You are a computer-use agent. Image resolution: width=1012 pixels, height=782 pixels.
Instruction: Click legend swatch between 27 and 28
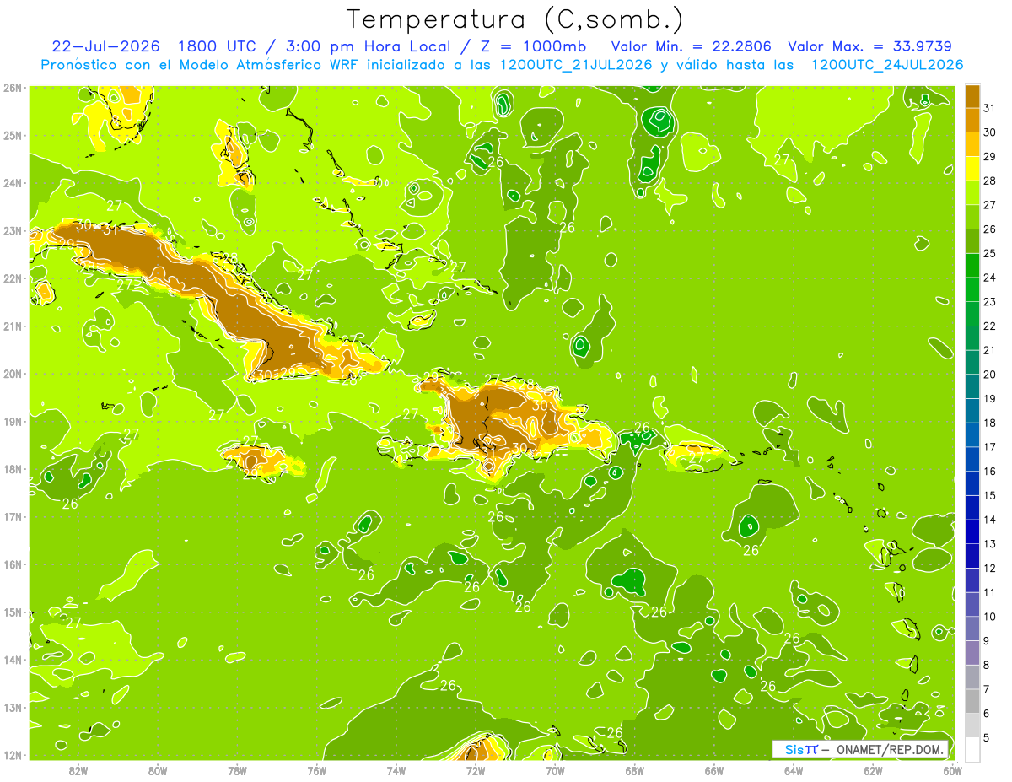[x=972, y=192]
